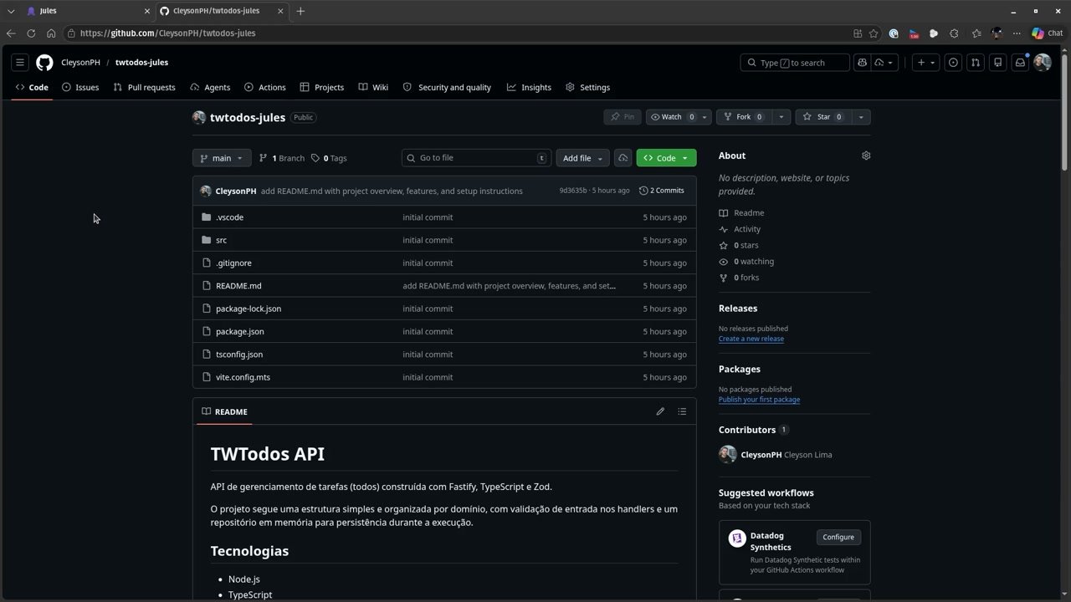Open the 0 Tags link
Viewport: 1071px width, 602px height.
pyautogui.click(x=329, y=158)
